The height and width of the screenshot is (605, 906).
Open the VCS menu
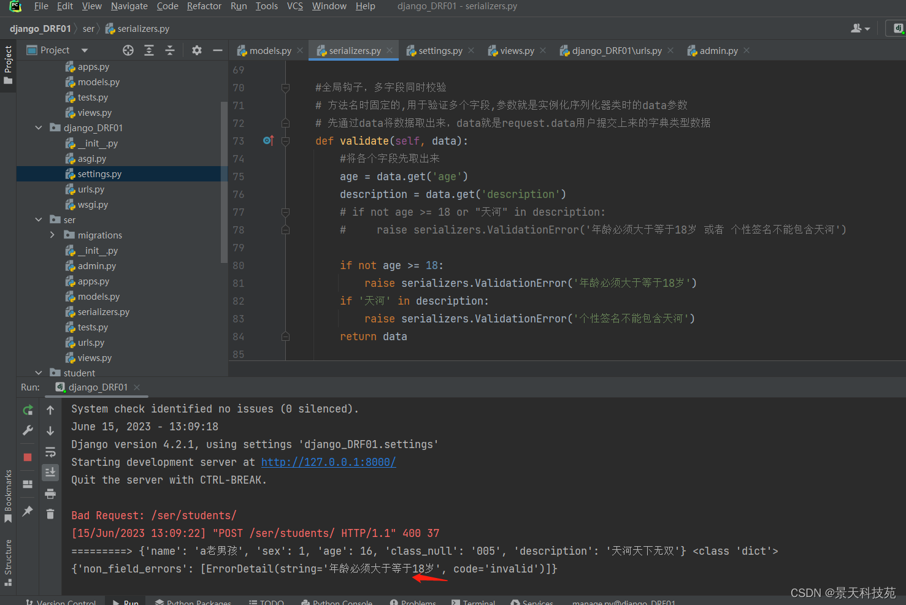point(295,6)
